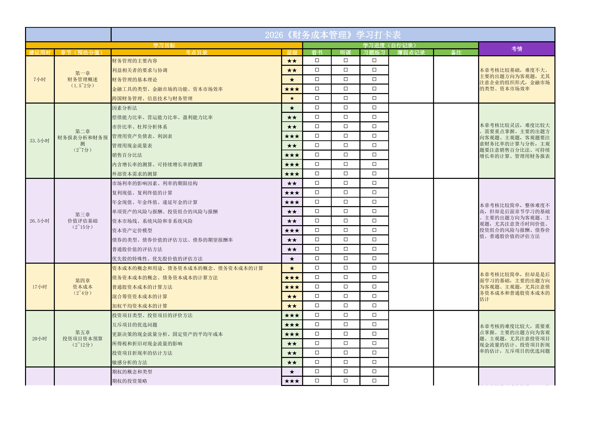Tick 习题练习 checkbox for 期权的投资策略
Image resolution: width=596 pixels, height=421 pixels.
374,380
